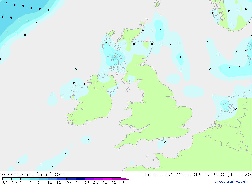Image resolution: width=252 pixels, height=184 pixels.
Task: Select the 45–50 mm legend swatch
Action: tap(117, 179)
